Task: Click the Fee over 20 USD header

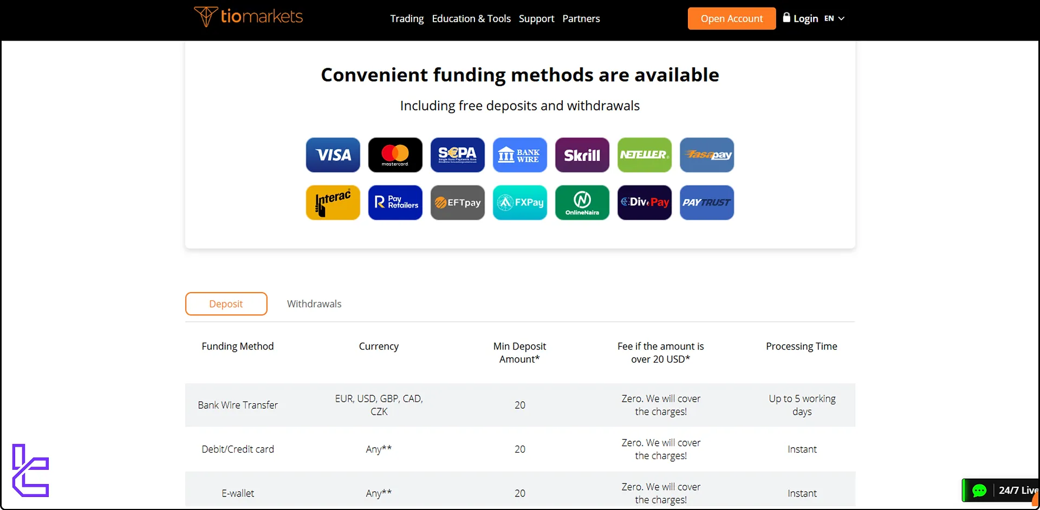Action: pos(661,353)
